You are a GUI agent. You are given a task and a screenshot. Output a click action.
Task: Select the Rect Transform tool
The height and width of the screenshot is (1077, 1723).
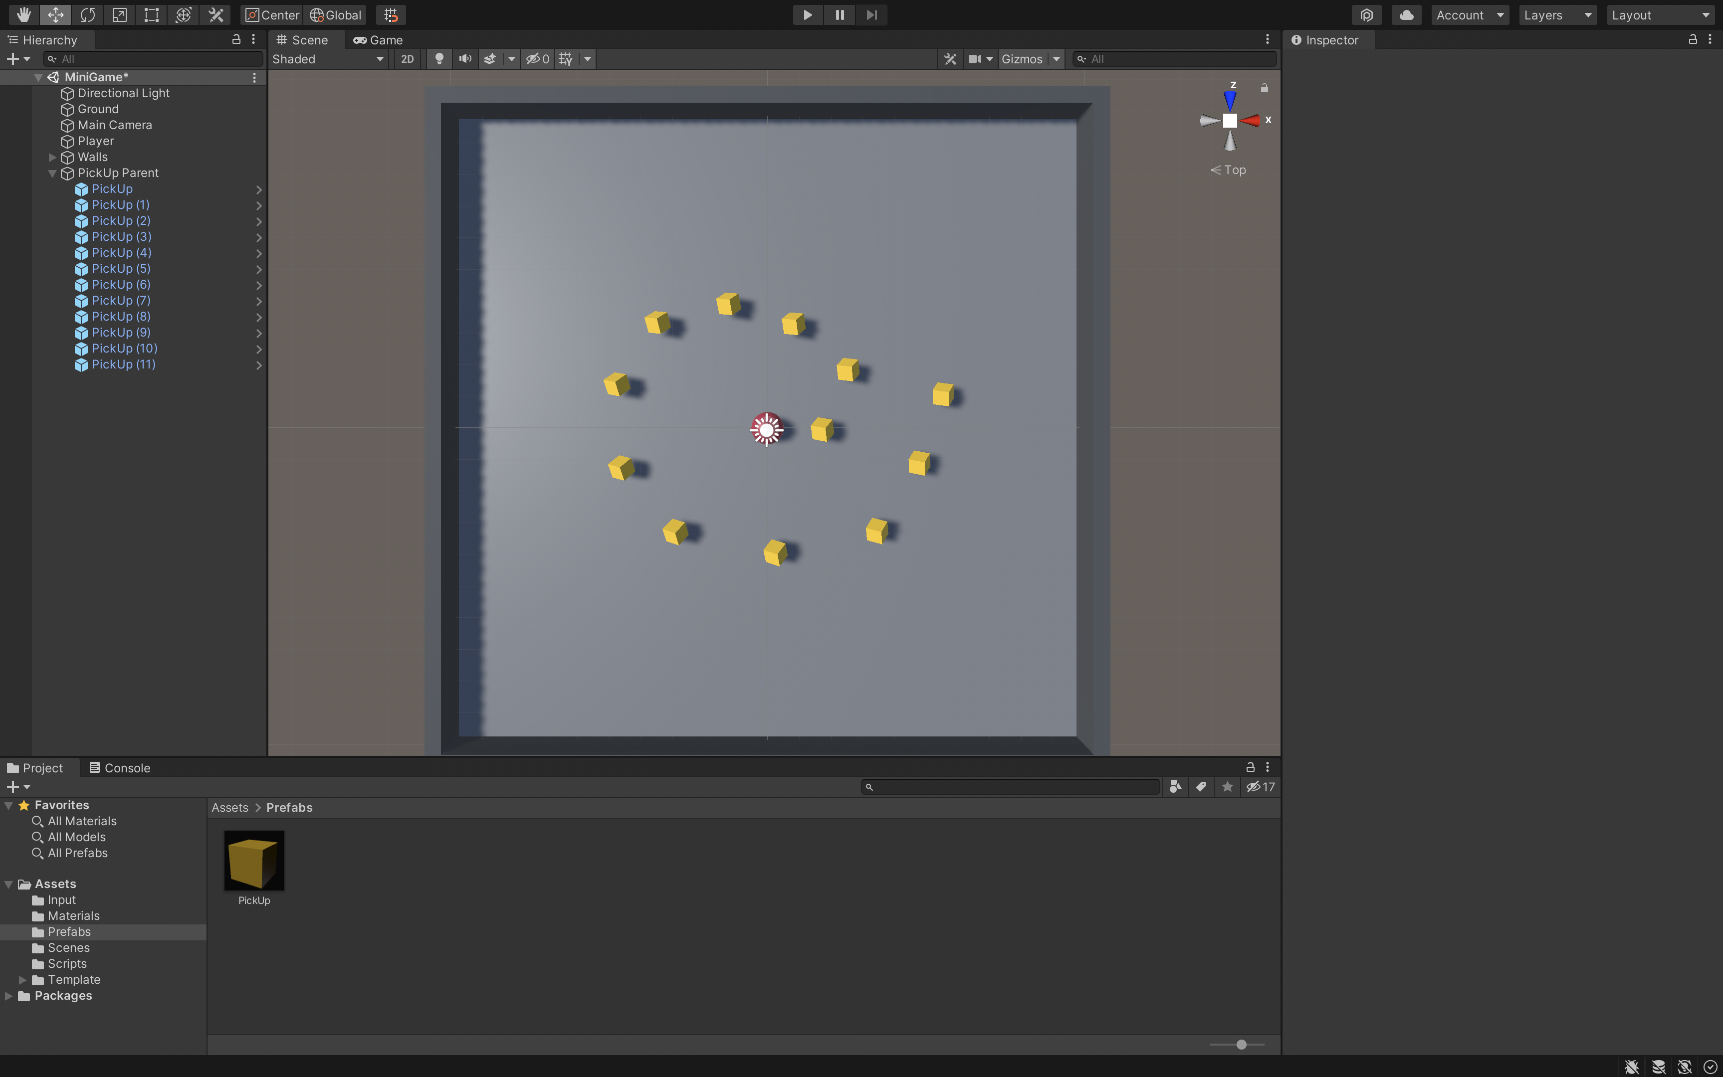(151, 15)
